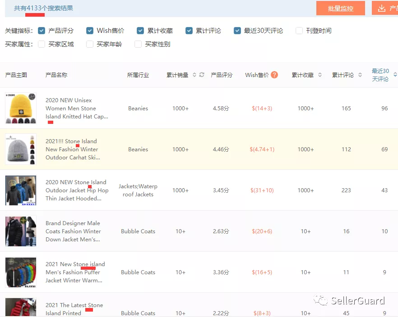398x317 pixels.
Task: Uncheck the 累计收藏 checkbox
Action: [140, 31]
